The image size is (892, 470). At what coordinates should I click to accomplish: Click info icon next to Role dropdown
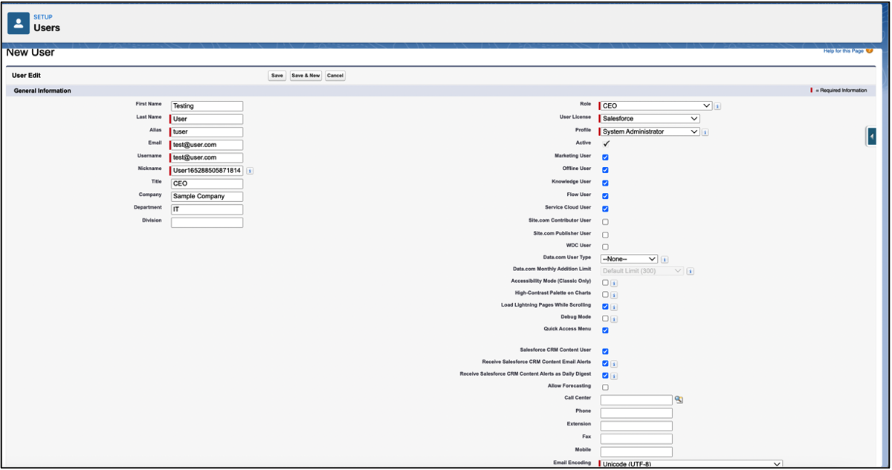[717, 106]
